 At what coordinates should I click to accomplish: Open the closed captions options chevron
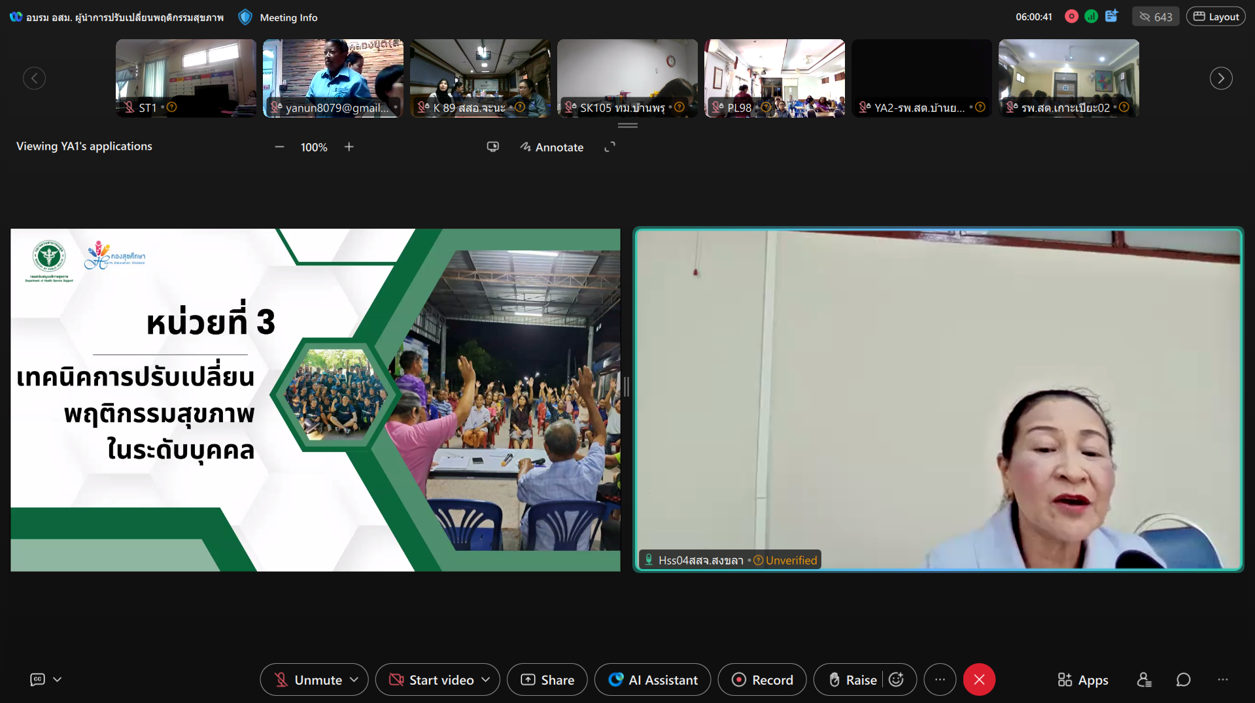click(58, 679)
